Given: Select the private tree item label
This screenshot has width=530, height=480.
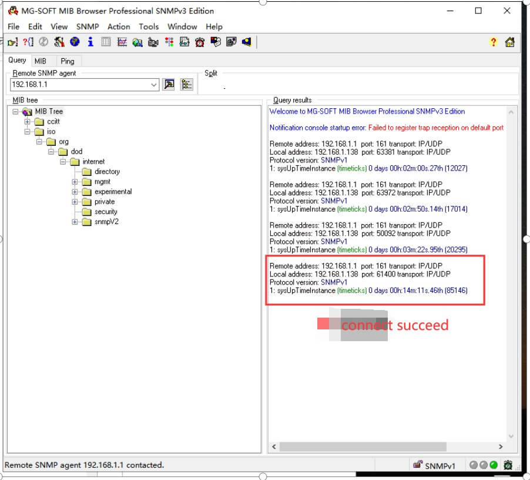Looking at the screenshot, I should pos(105,202).
